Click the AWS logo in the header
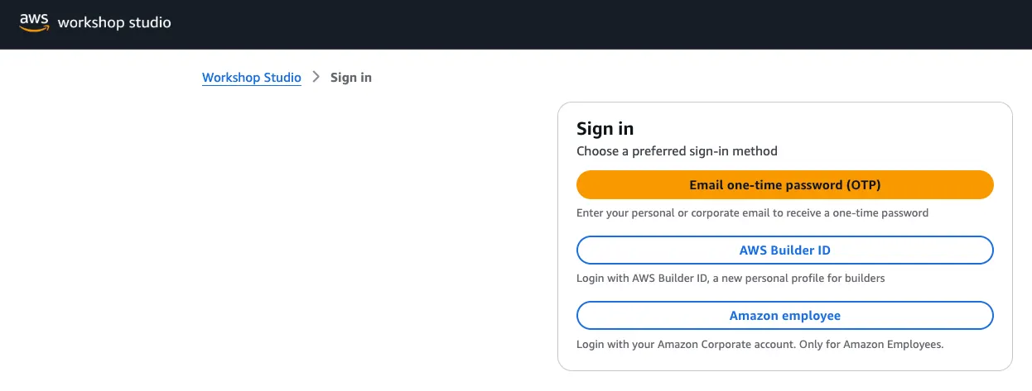 tap(34, 21)
